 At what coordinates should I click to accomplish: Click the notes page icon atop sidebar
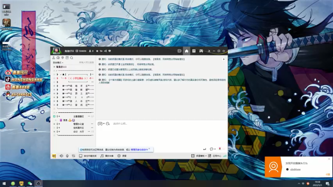point(67,58)
